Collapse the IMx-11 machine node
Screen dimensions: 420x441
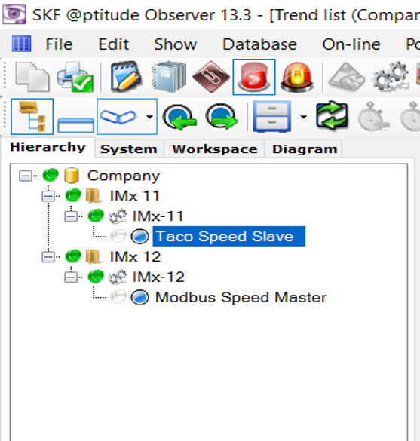click(x=71, y=216)
